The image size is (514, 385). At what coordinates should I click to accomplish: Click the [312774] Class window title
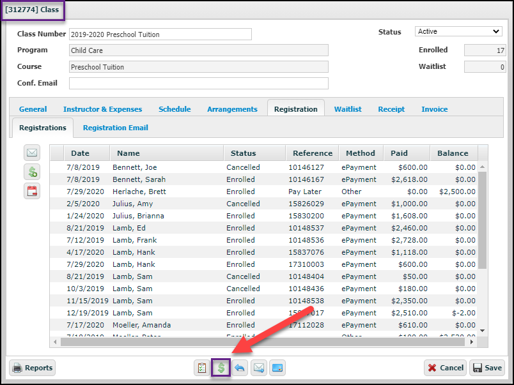click(x=32, y=10)
